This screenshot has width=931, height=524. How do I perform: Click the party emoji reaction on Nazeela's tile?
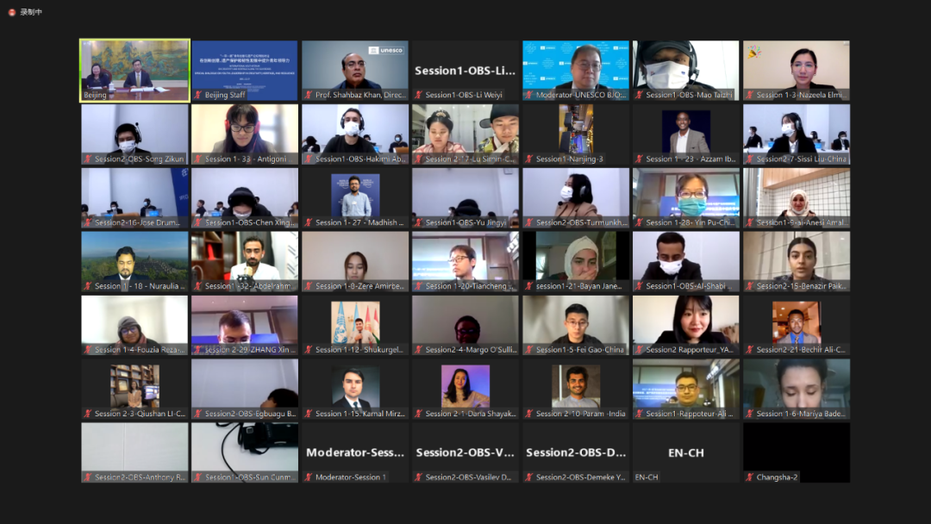(753, 51)
